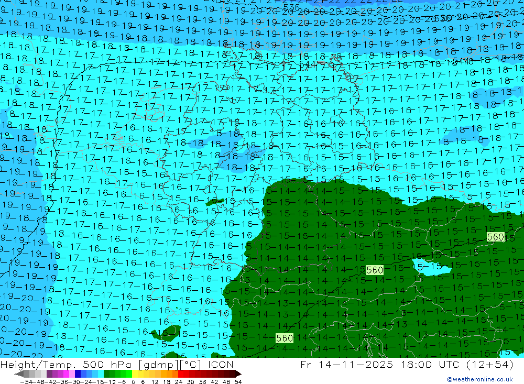The height and width of the screenshot is (384, 524).
Task: Click the darkest green swatch on the scale
Action: (x=106, y=374)
